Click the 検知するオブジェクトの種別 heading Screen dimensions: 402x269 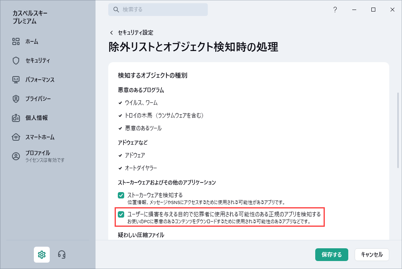coord(152,75)
